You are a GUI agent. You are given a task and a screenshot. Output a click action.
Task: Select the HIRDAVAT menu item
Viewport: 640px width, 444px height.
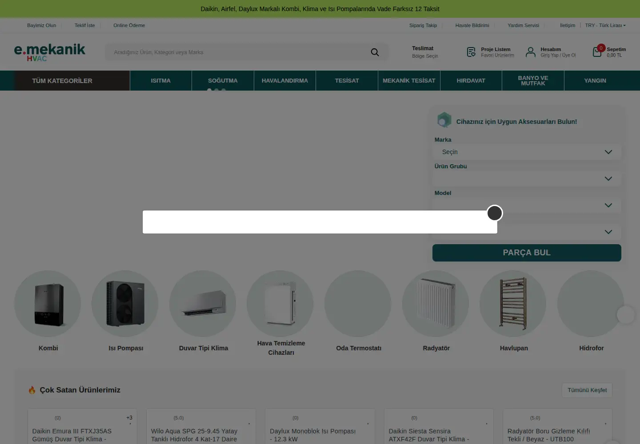(x=471, y=80)
